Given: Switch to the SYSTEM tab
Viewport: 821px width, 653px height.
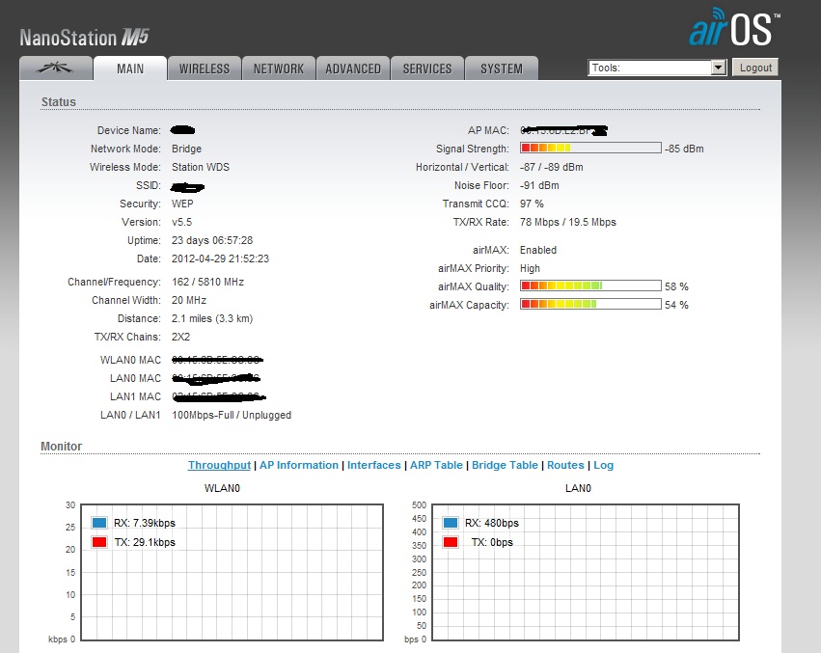Looking at the screenshot, I should (x=502, y=68).
